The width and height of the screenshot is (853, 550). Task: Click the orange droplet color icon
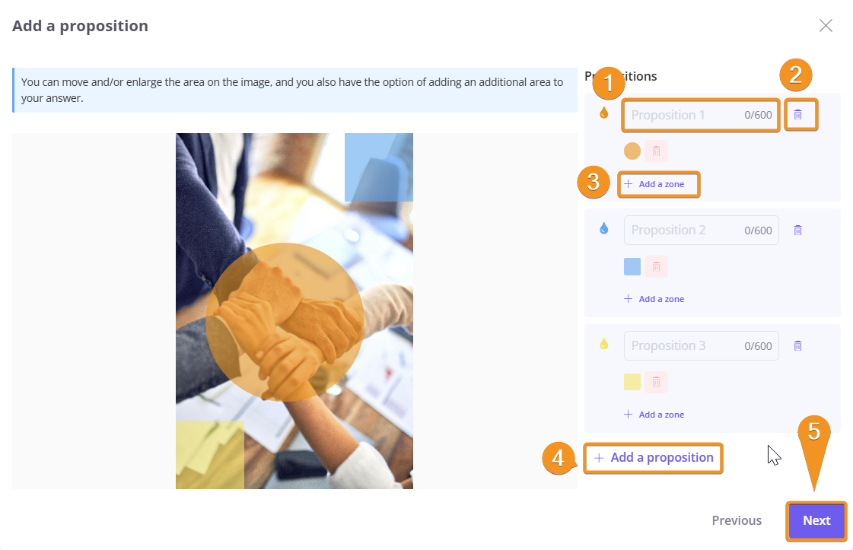click(604, 113)
